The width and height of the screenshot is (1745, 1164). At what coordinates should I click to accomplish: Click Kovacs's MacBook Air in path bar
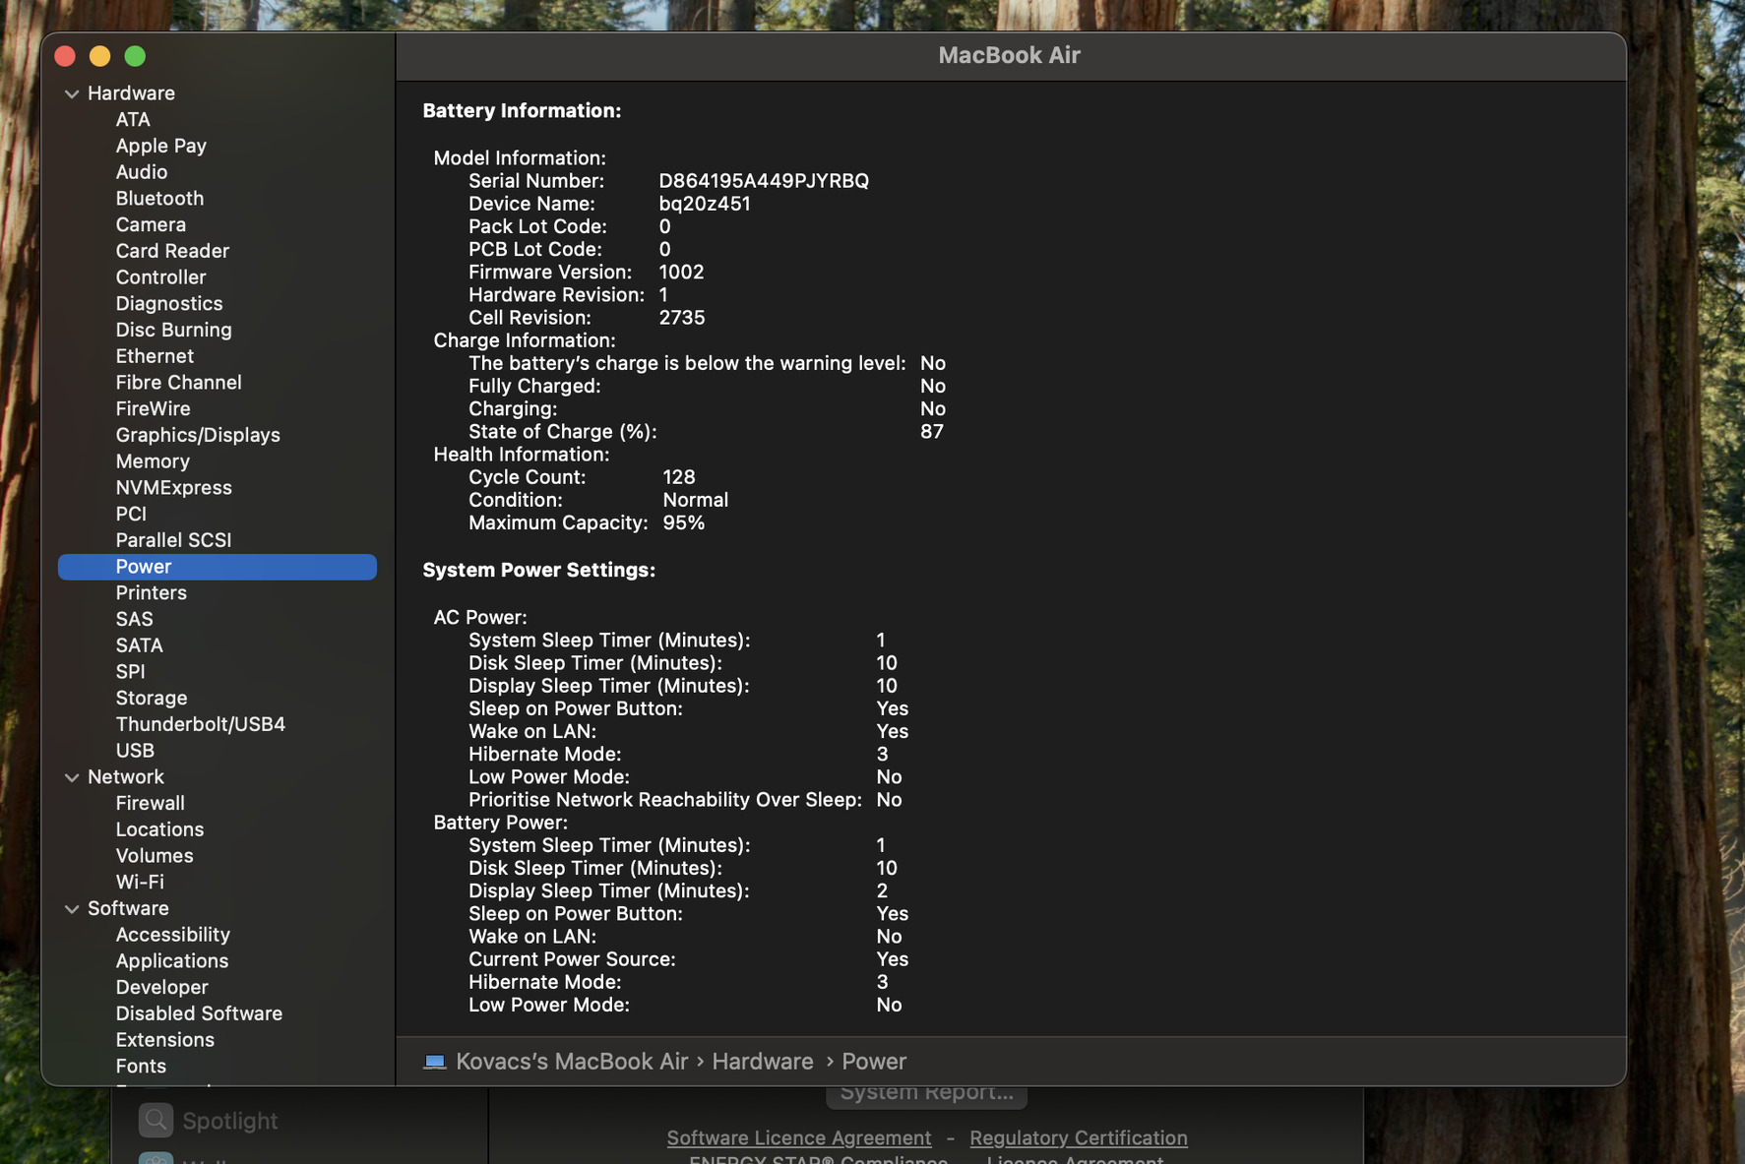click(x=572, y=1062)
